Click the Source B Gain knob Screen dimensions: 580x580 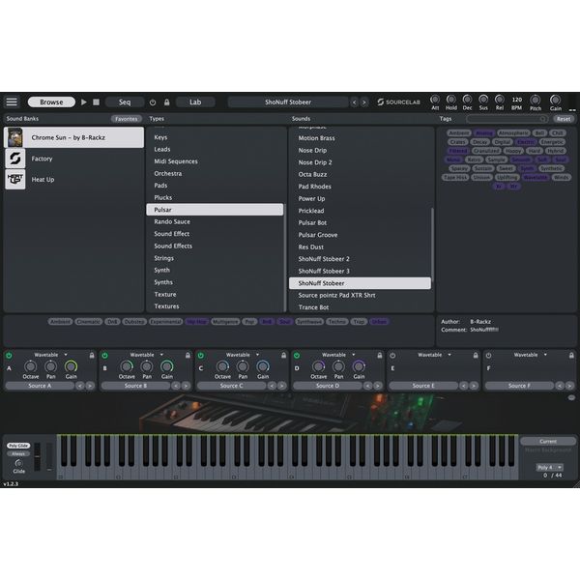(x=167, y=366)
